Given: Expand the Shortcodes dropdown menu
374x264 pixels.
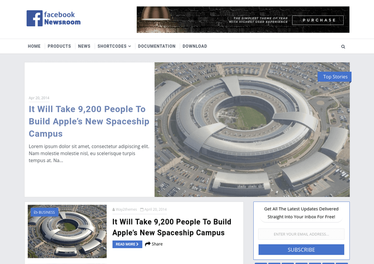Looking at the screenshot, I should coord(114,46).
